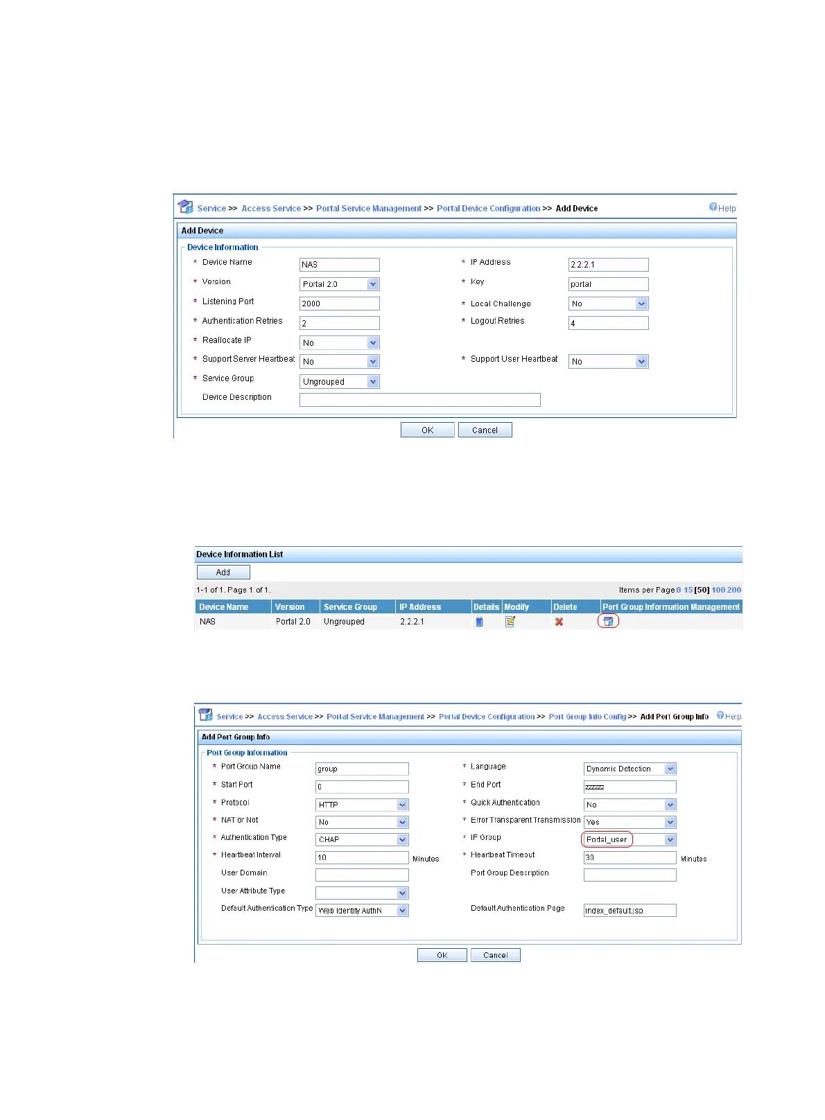This screenshot has width=825, height=1120.
Task: Click Modify icon for NAS device
Action: click(510, 622)
